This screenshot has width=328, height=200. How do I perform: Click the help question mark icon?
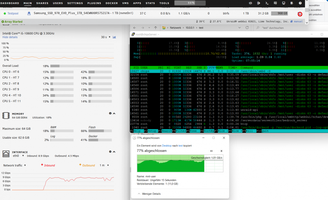point(300,3)
